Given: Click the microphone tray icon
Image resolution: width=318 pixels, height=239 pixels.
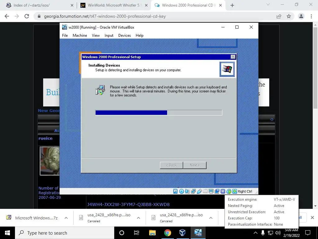Looking at the screenshot, I should 263,233.
